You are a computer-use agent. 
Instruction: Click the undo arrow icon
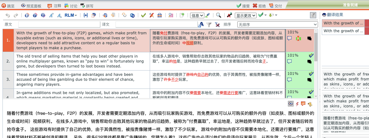coord(8,15)
